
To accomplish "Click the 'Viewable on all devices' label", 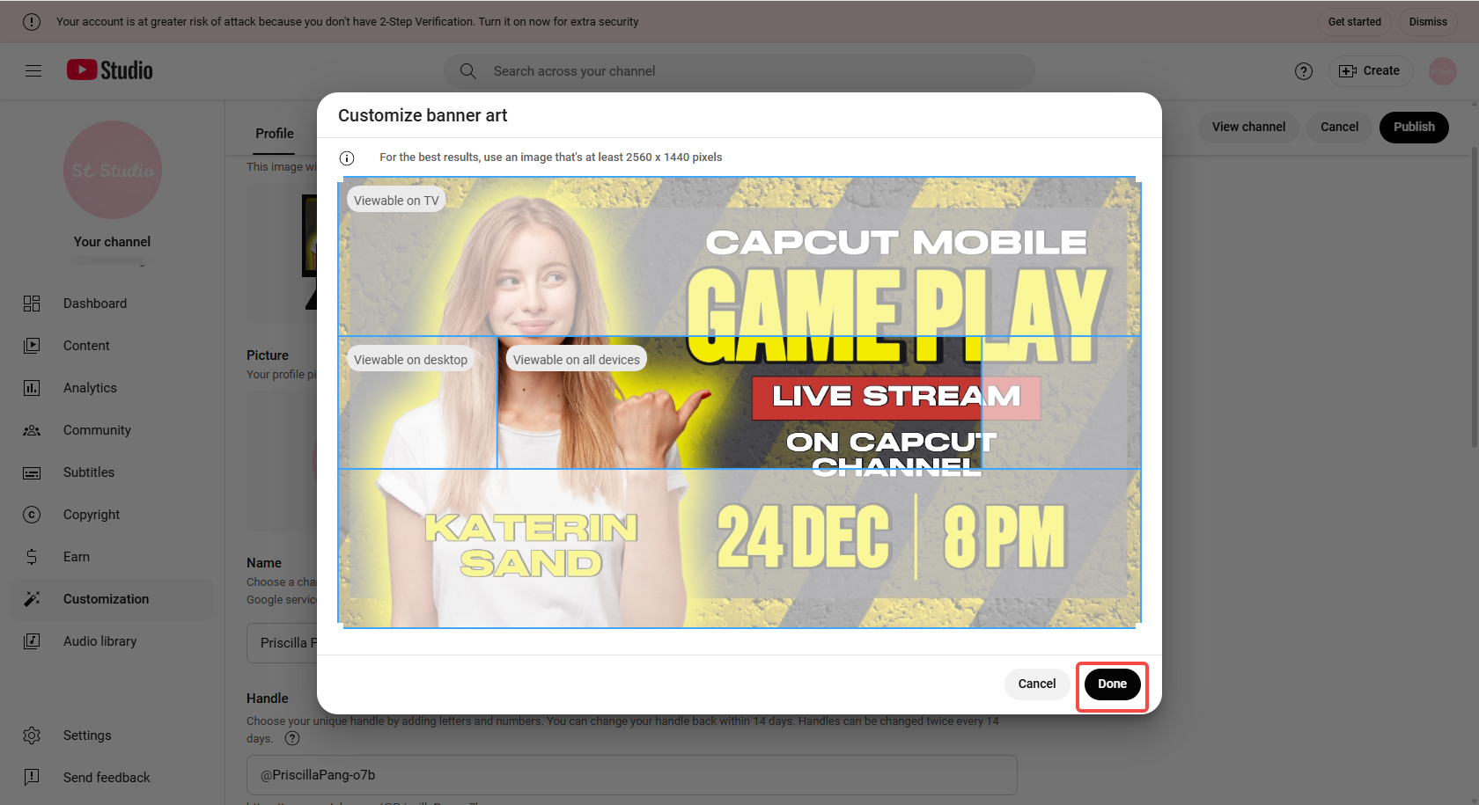I will [x=577, y=360].
